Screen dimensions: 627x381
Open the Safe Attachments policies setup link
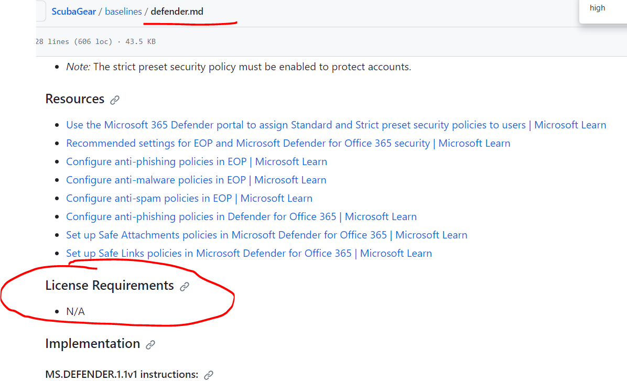tap(267, 235)
